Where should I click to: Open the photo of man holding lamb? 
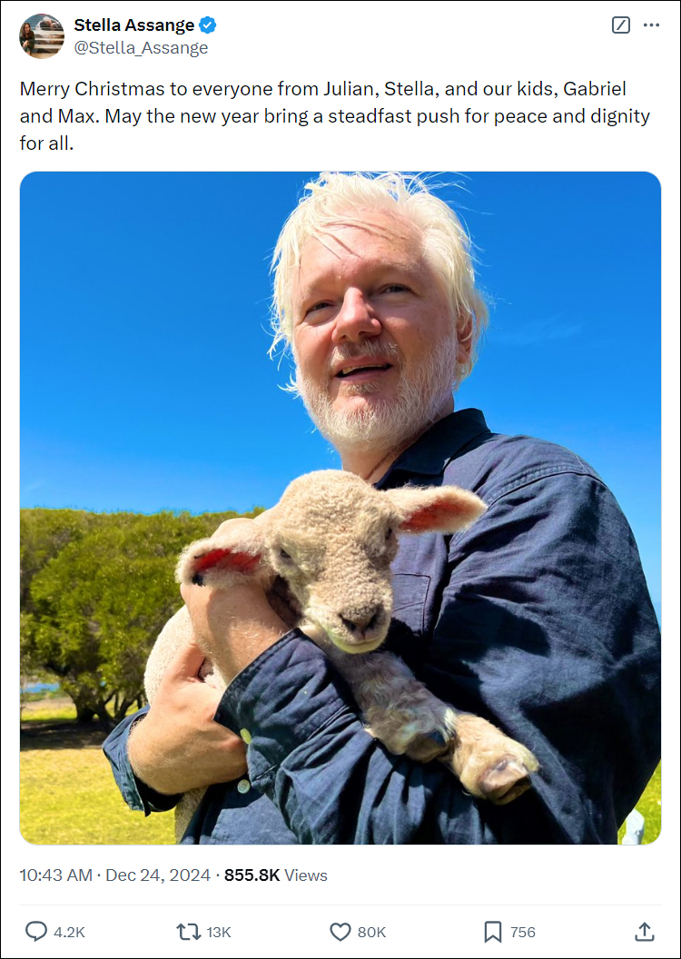click(340, 508)
